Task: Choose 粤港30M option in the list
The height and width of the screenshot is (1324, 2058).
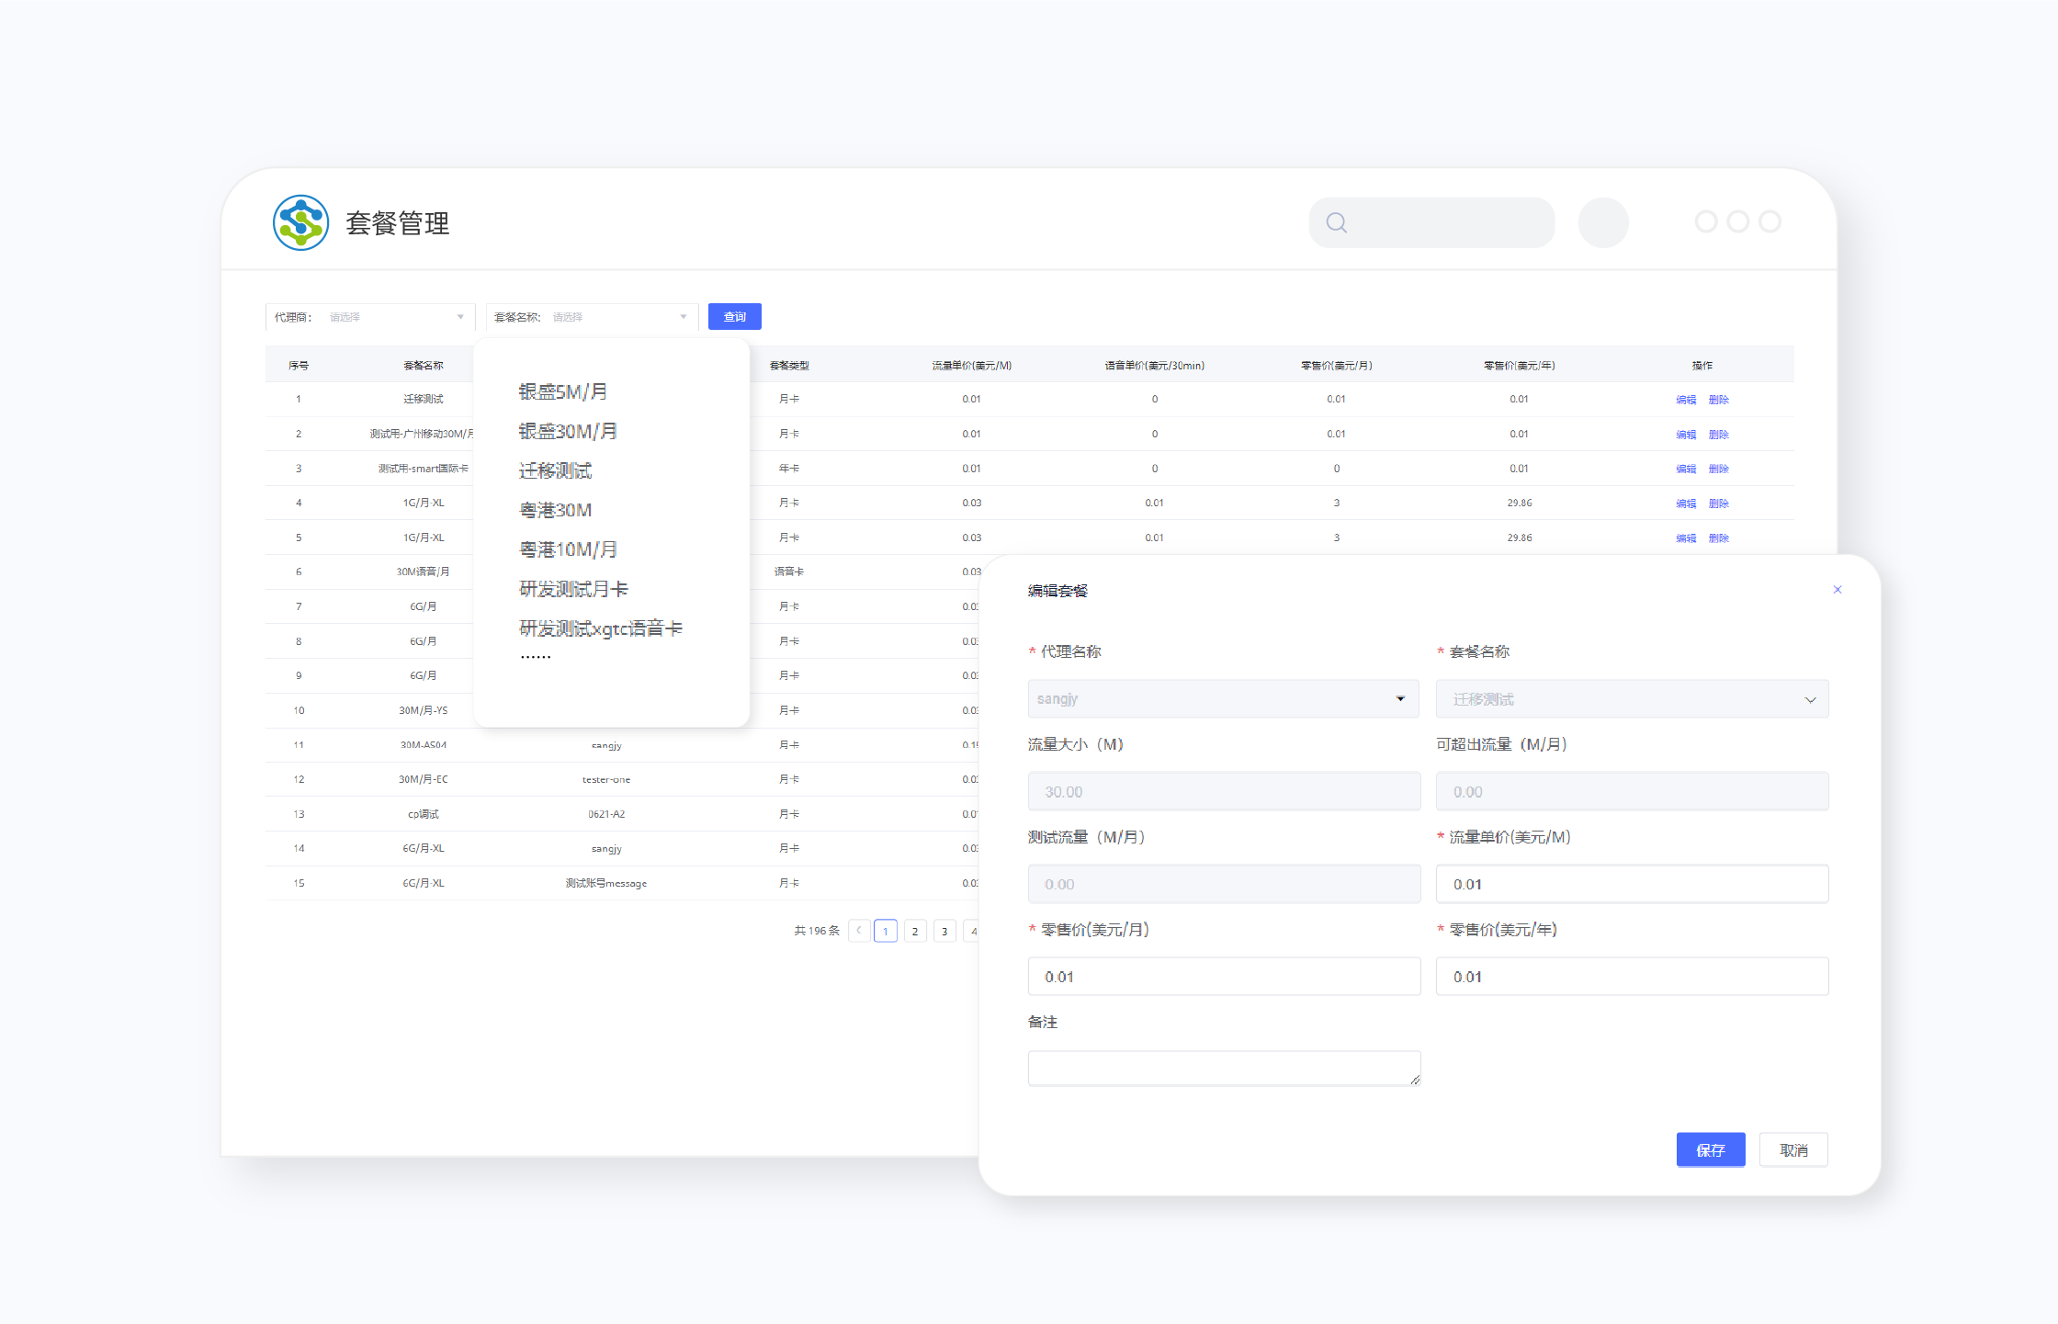Action: pyautogui.click(x=555, y=510)
